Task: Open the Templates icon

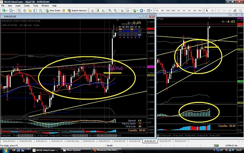Action: pos(148,11)
